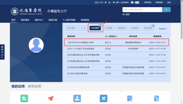Open 2022-11-07张云飞外出审批单 item

coord(81,49)
